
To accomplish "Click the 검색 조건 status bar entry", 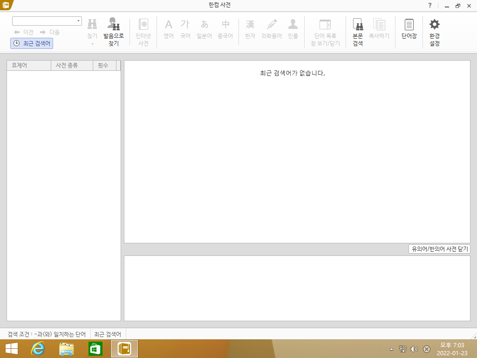I will tap(47, 334).
